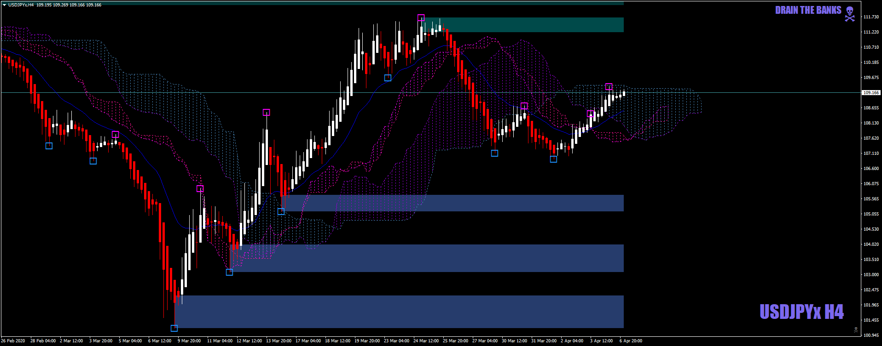Click the 2 Mar 12:00 time axis label
This screenshot has height=346, width=882.
(x=72, y=341)
